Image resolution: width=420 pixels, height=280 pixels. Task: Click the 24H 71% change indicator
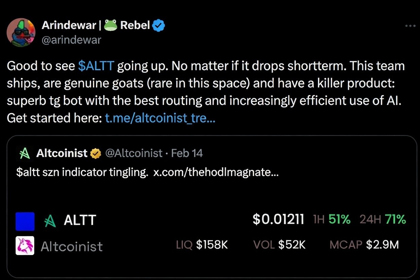pyautogui.click(x=383, y=219)
